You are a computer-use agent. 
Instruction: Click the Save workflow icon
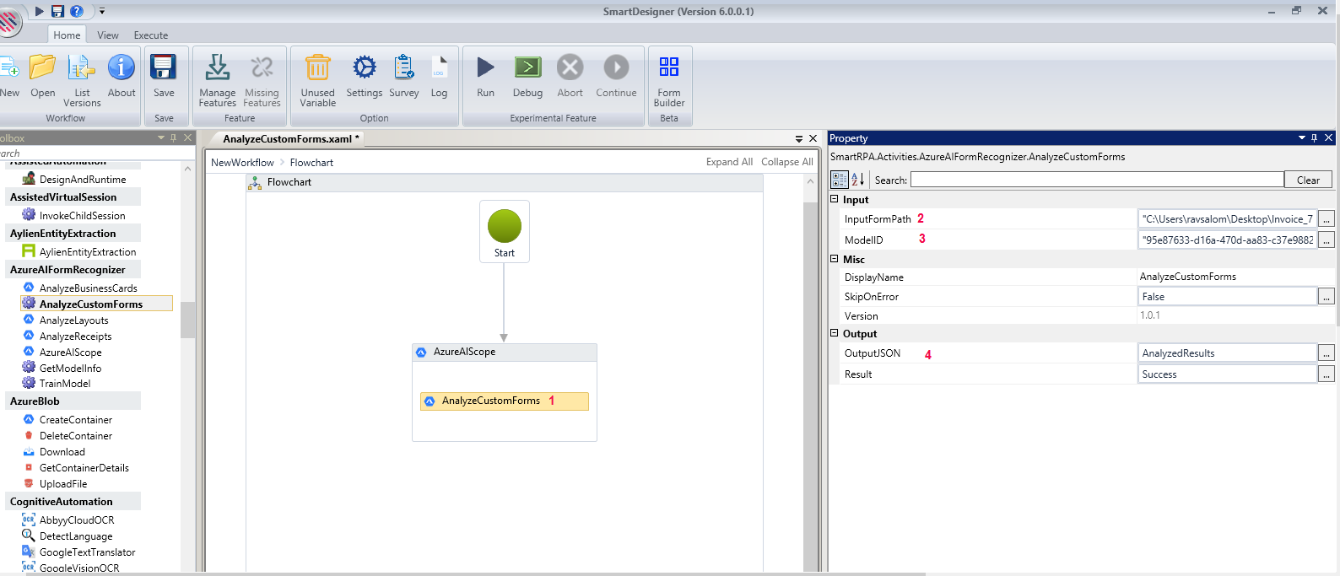pyautogui.click(x=164, y=67)
